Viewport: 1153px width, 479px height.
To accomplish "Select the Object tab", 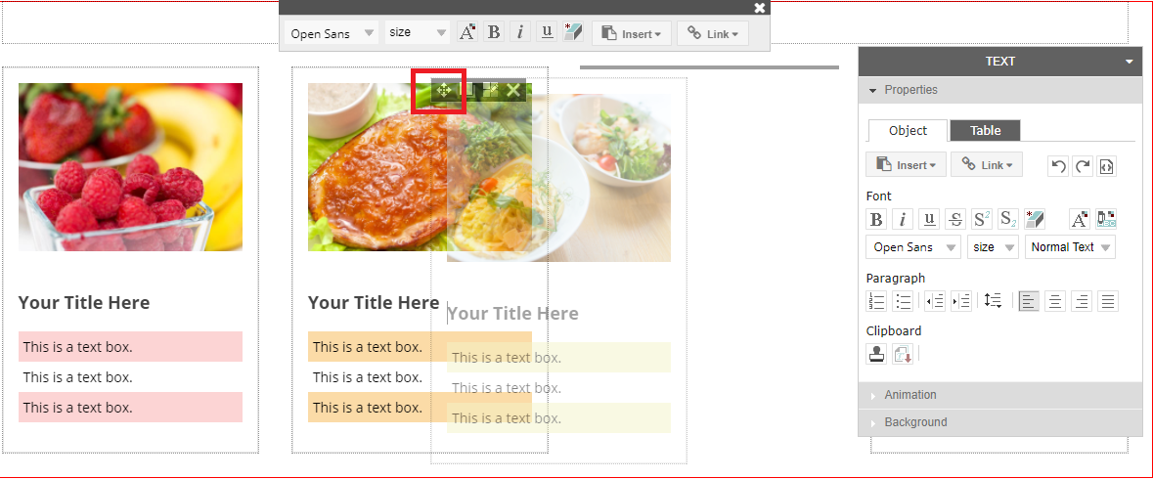I will tap(908, 130).
